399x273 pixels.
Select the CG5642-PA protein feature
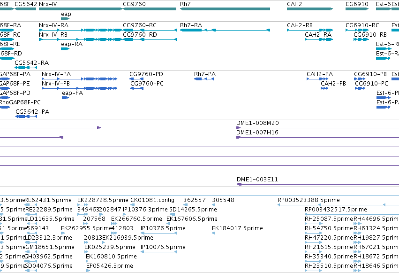click(x=26, y=117)
